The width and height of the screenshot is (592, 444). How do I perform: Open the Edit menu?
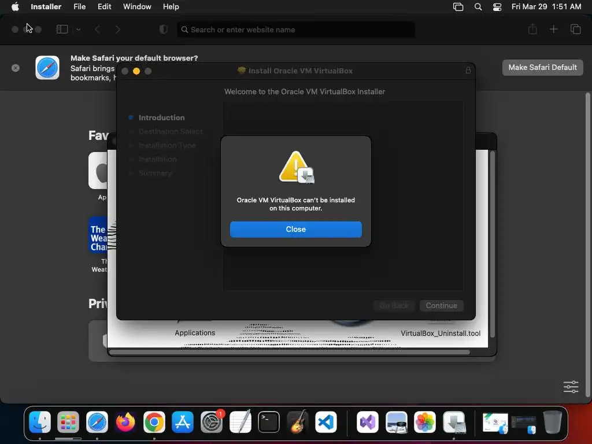pos(104,6)
